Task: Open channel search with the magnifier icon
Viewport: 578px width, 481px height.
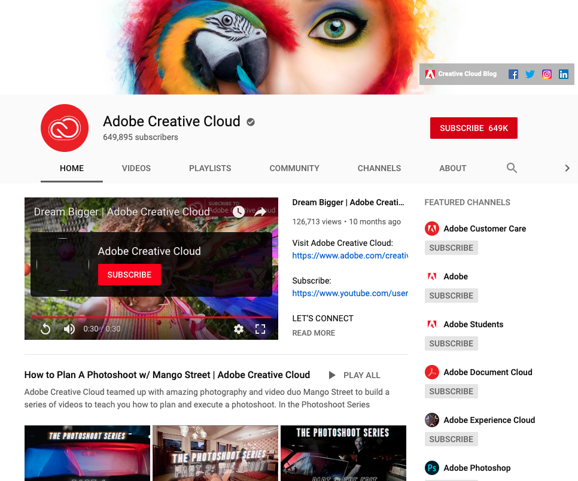Action: pos(512,168)
